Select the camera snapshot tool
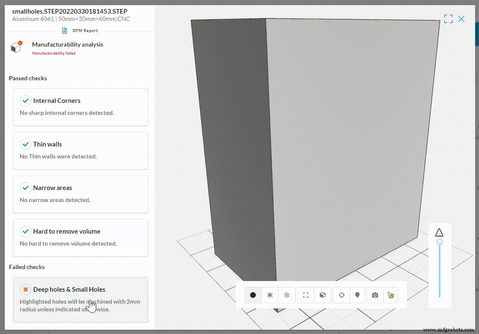The height and width of the screenshot is (334, 479). tap(375, 295)
